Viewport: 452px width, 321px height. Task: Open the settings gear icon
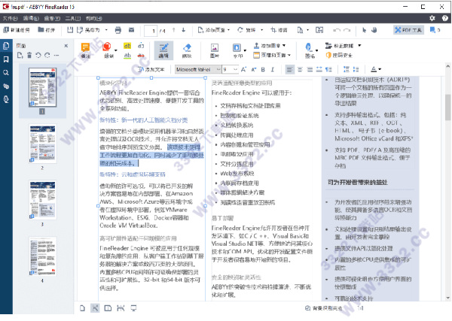point(432,18)
